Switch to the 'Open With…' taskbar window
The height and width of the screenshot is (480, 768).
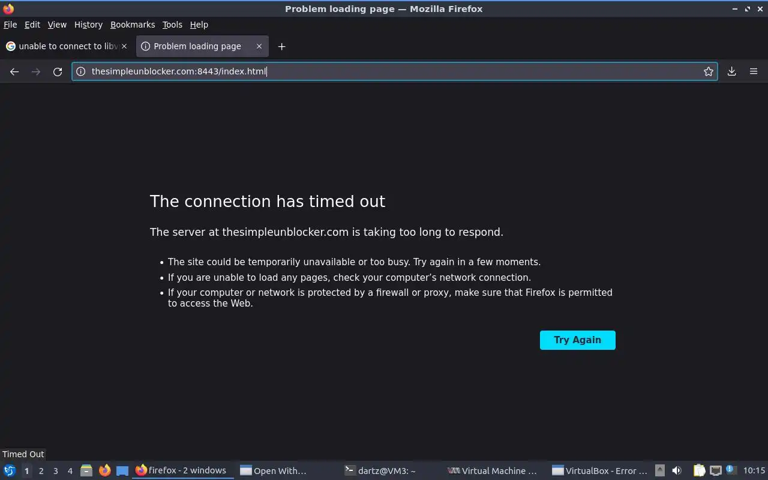(286, 470)
